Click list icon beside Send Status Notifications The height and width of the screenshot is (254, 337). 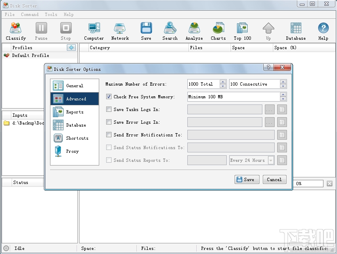pos(282,148)
